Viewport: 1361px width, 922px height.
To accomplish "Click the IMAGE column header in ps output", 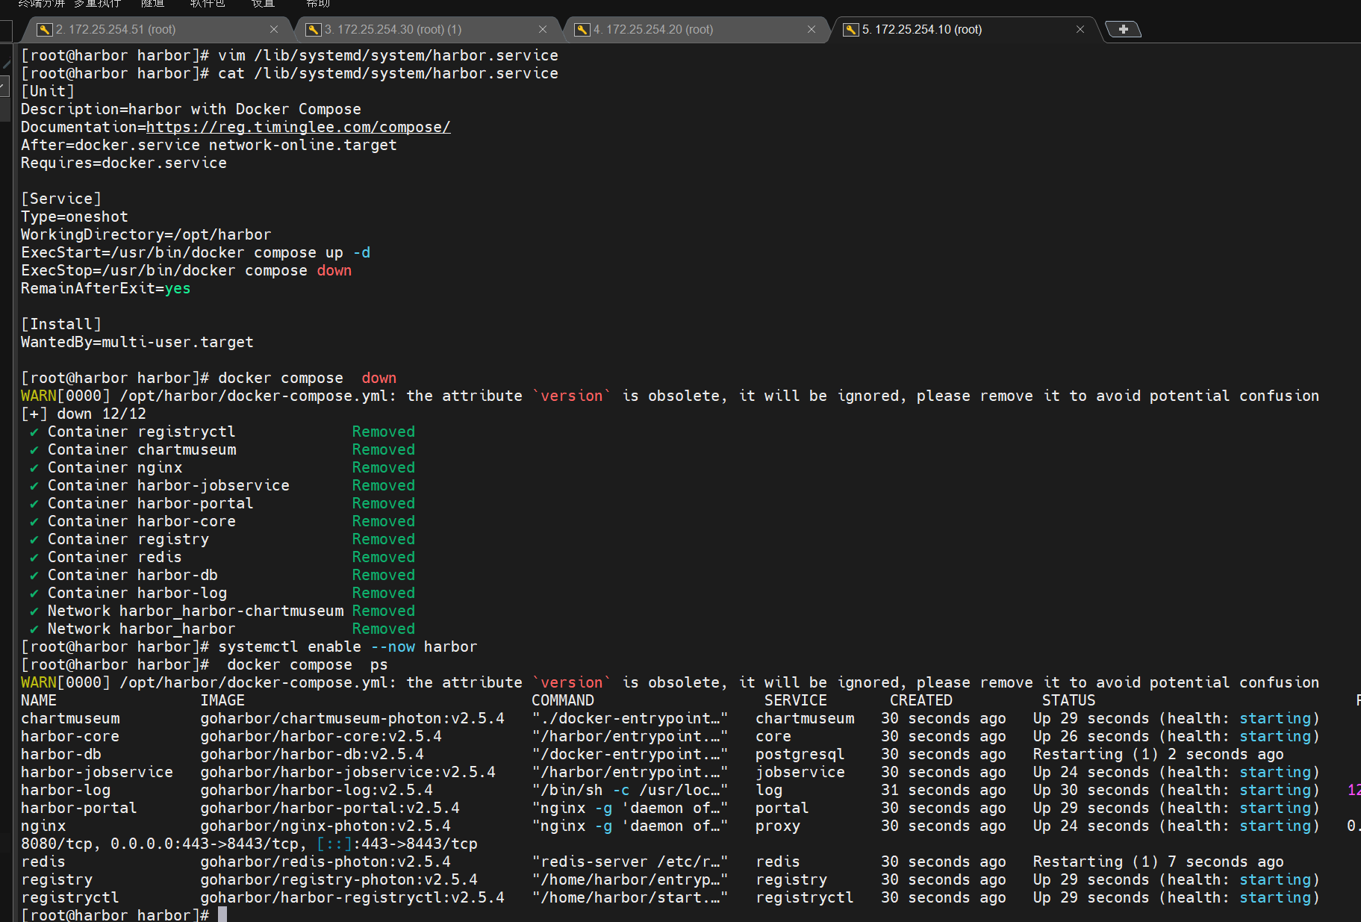I will pos(222,700).
